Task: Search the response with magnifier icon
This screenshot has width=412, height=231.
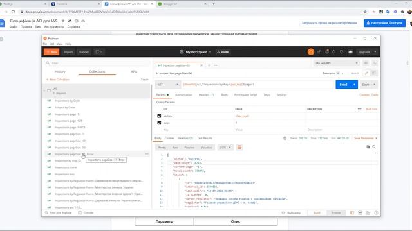Action: click(374, 147)
